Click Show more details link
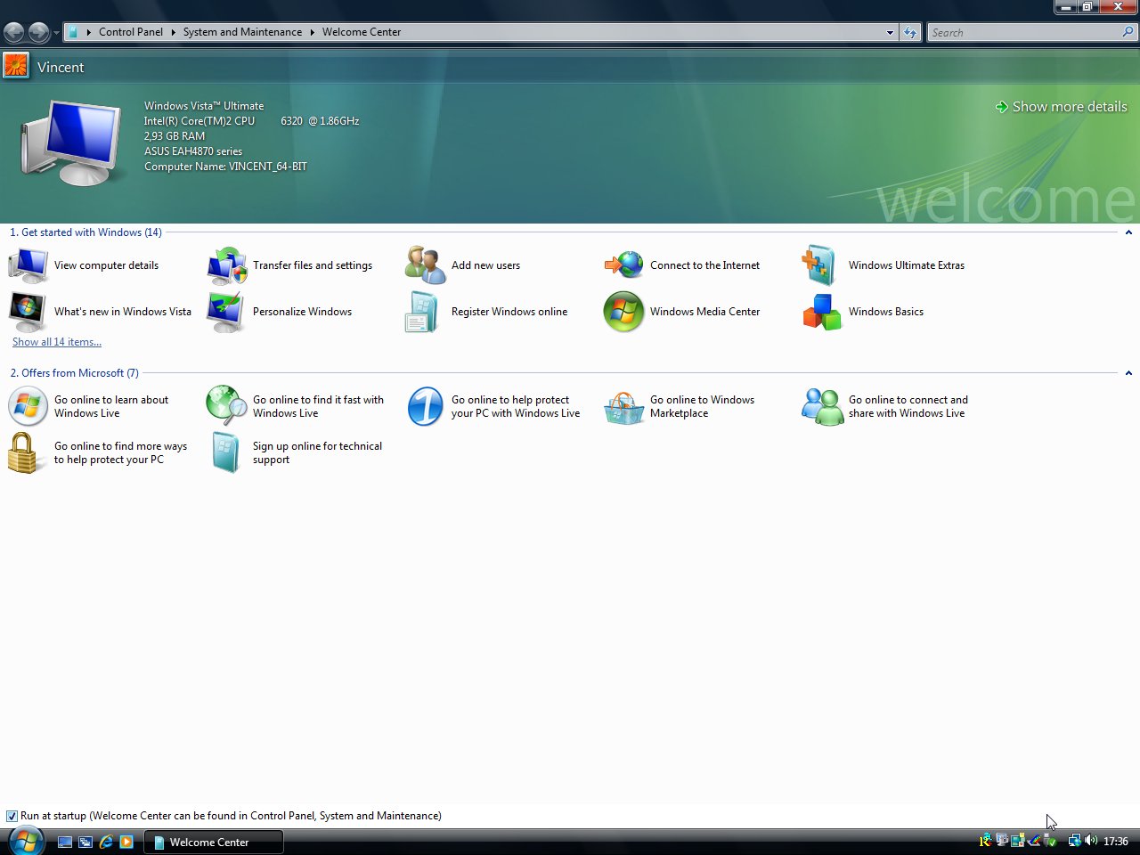The height and width of the screenshot is (855, 1140). 1062,107
